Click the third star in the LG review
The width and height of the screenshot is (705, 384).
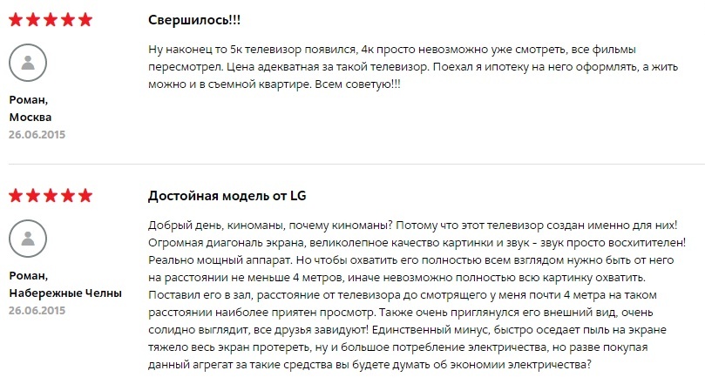[x=51, y=196]
